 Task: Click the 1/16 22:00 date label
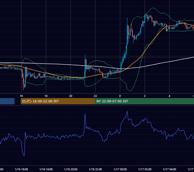pyautogui.click(x=95, y=169)
